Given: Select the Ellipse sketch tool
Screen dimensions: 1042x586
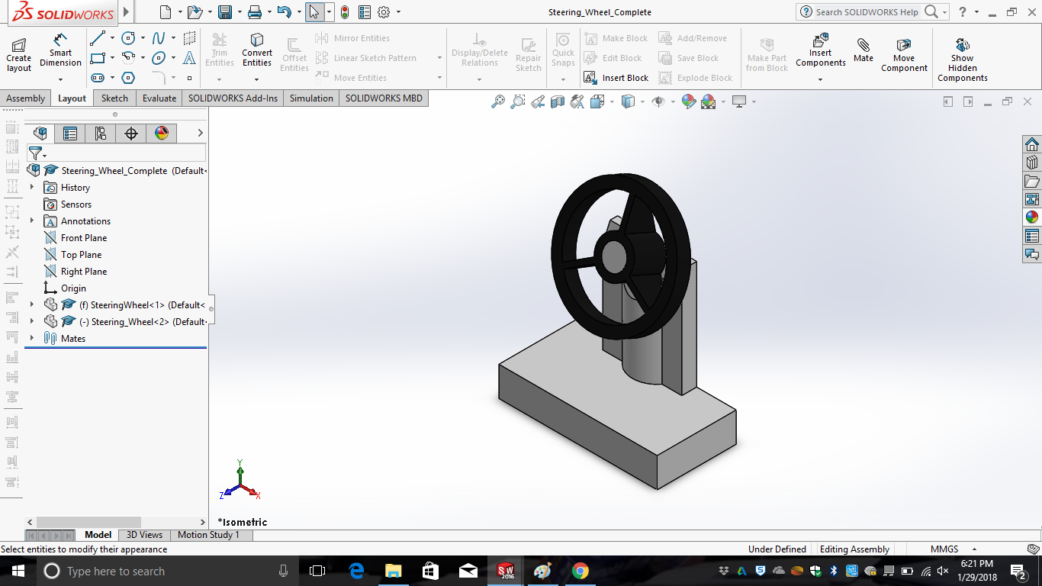Looking at the screenshot, I should coord(159,58).
